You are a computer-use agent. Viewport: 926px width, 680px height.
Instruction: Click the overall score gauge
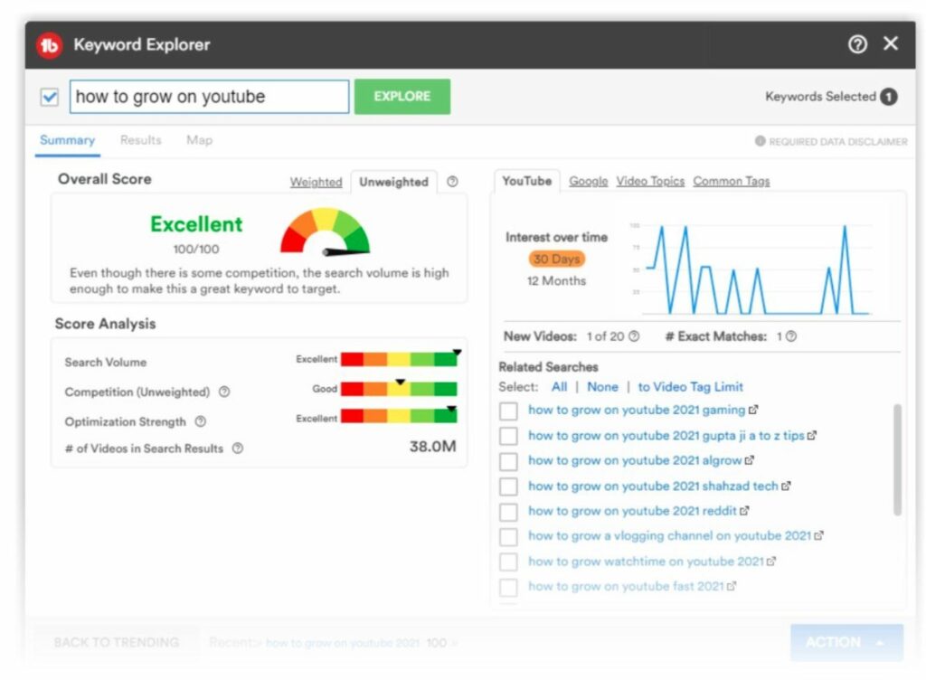[x=325, y=231]
